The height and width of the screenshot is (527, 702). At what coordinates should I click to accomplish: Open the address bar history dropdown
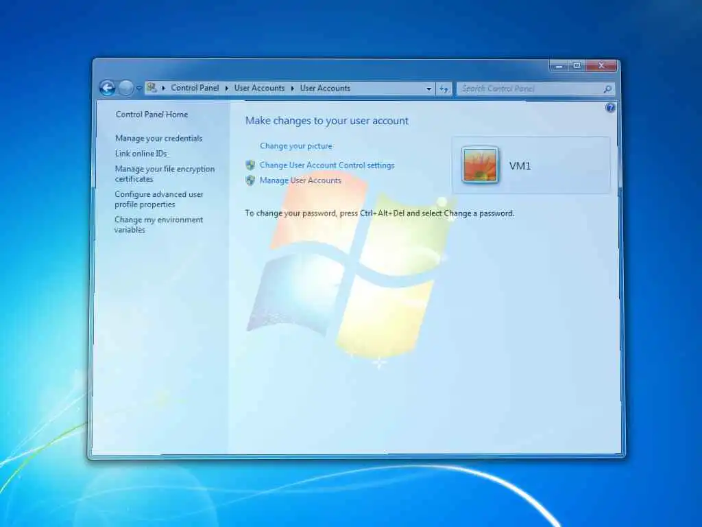(428, 89)
